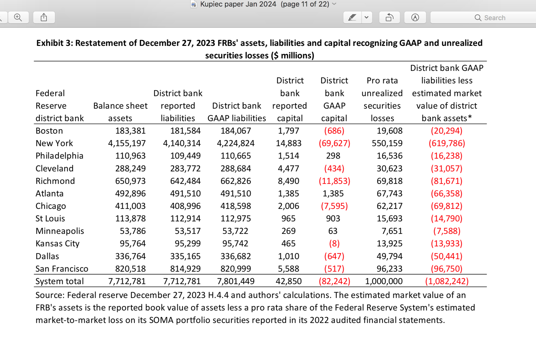Click Minneapolis unrealized losses 7,651
536x345 pixels.
tap(392, 231)
